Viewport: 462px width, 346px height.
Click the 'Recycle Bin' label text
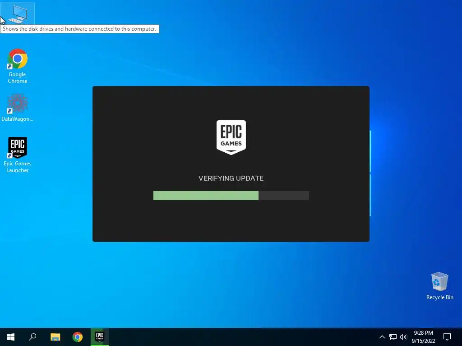click(x=439, y=297)
